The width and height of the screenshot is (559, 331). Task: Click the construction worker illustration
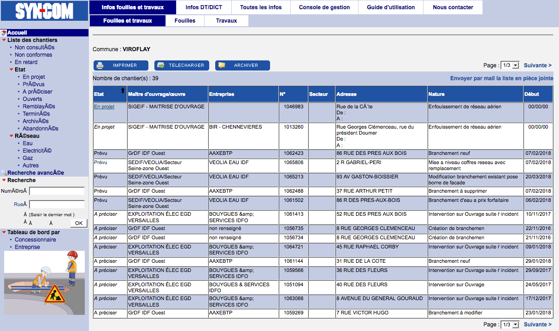point(45,283)
